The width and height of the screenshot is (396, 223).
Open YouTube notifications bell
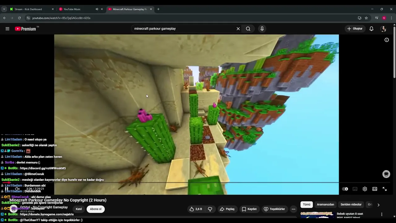(x=372, y=29)
